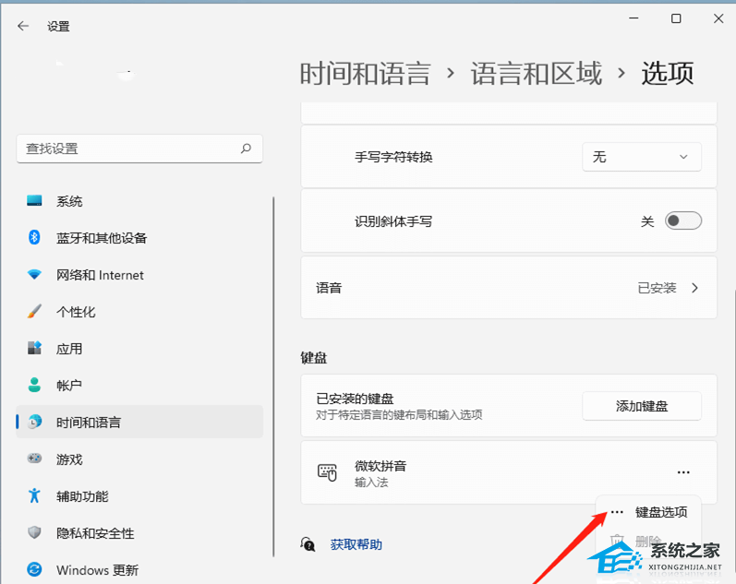Click the 查找设置 search field
This screenshot has height=584, width=736.
pos(129,149)
